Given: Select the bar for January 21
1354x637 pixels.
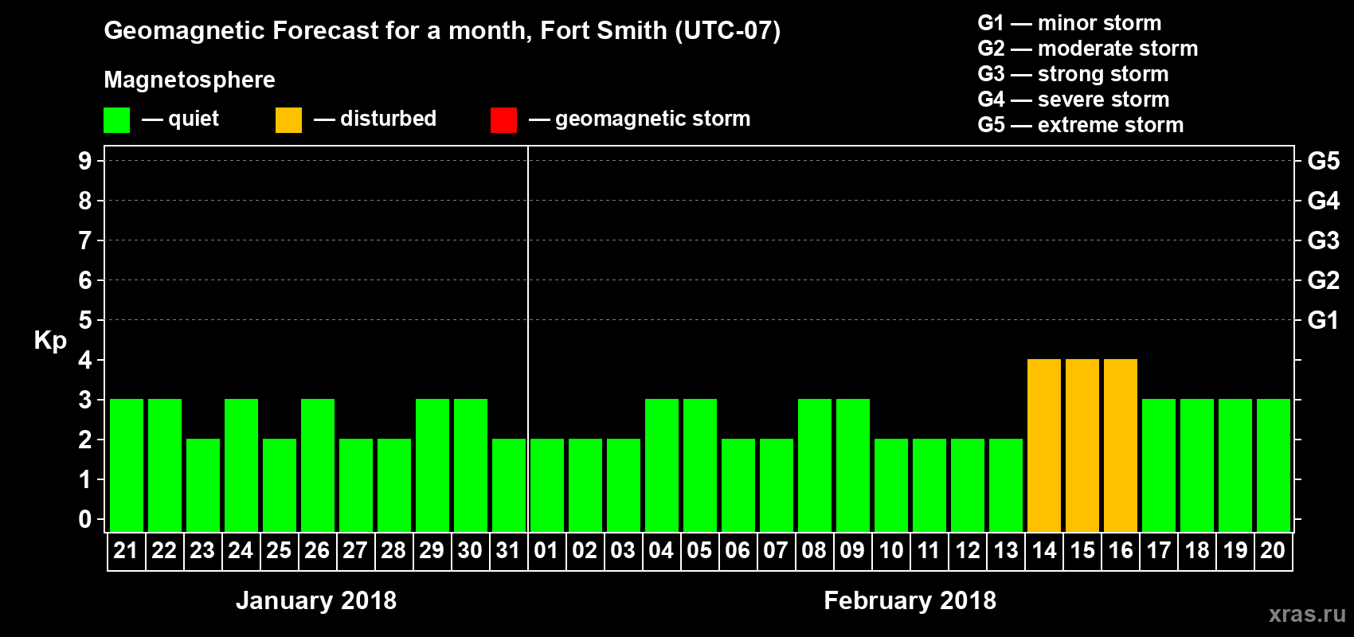Looking at the screenshot, I should click(127, 465).
